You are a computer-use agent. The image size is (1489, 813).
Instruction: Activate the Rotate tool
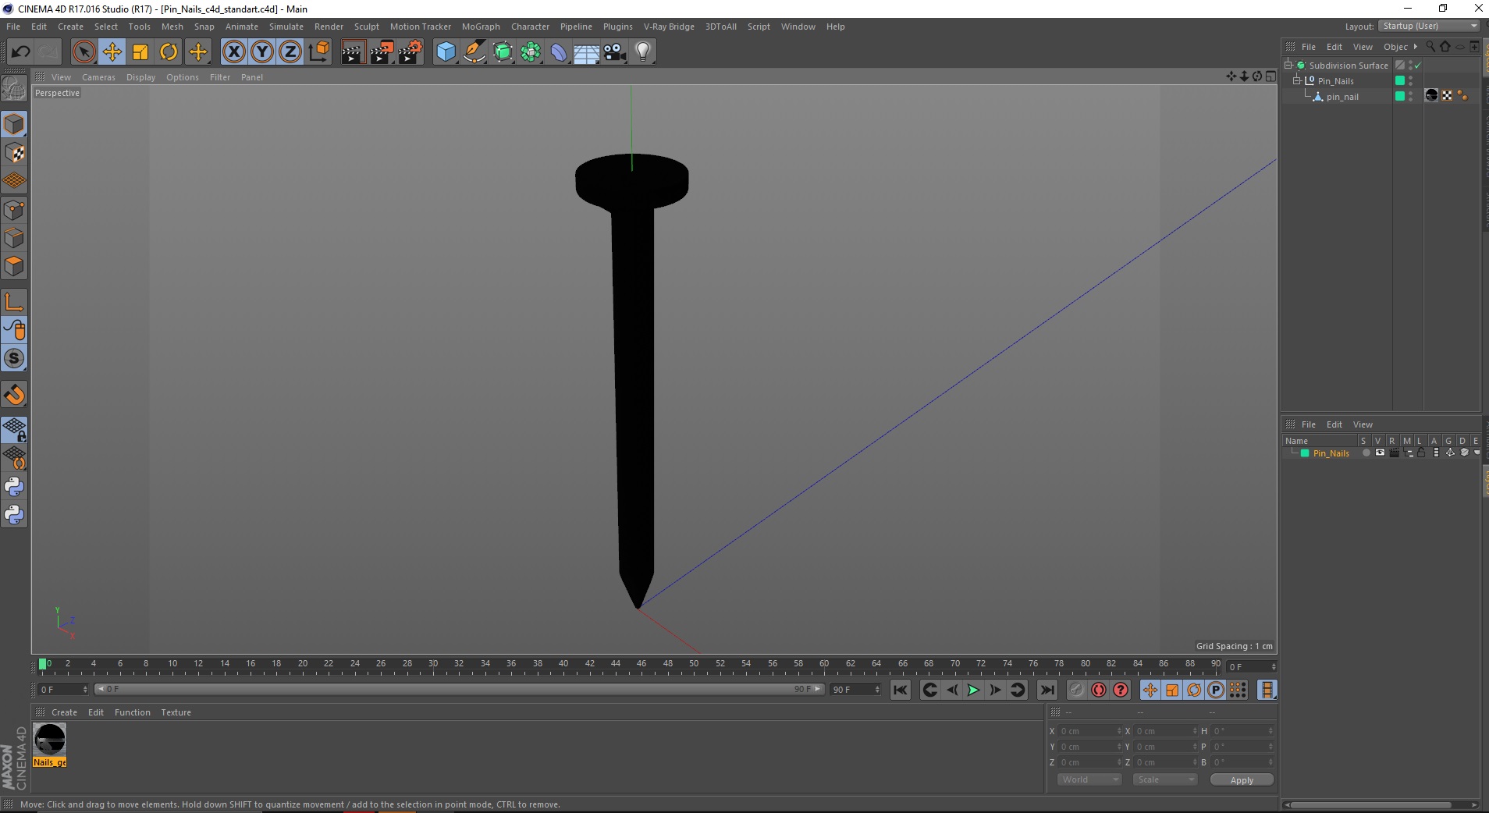click(169, 52)
